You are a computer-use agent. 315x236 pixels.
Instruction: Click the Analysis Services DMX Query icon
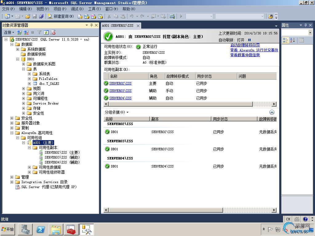click(x=94, y=16)
